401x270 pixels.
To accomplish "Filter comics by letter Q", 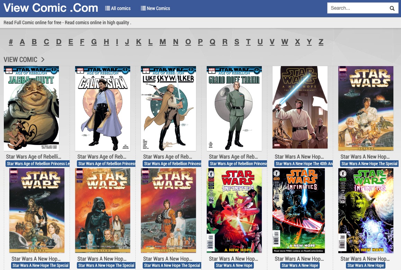I will pos(212,42).
